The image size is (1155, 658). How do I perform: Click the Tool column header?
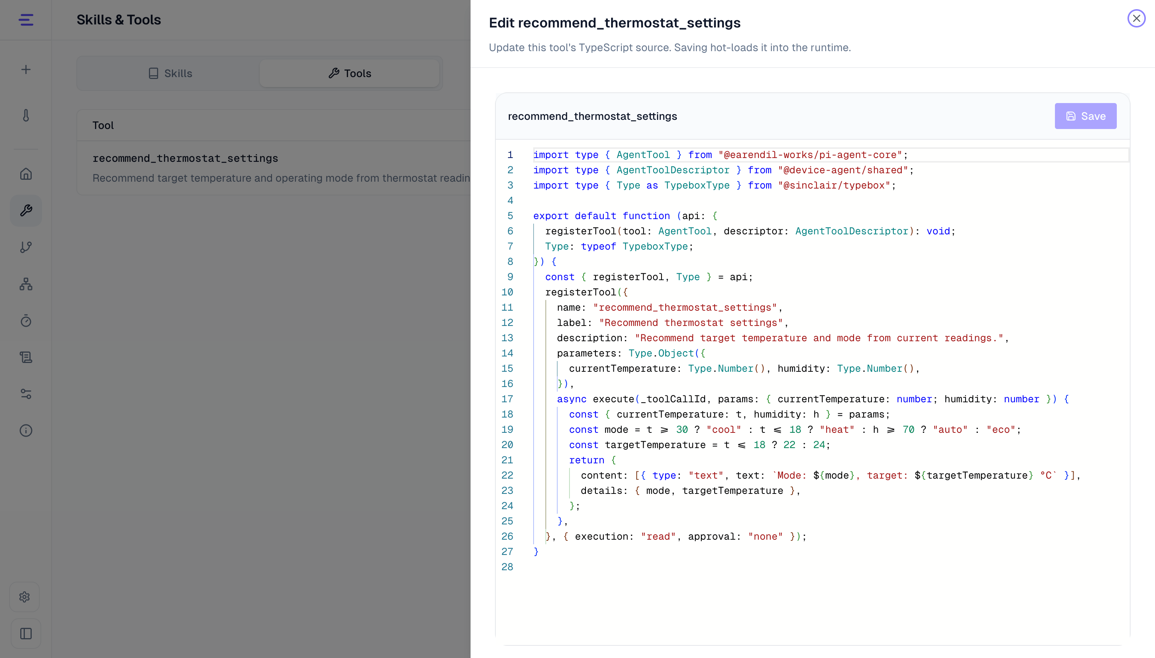(103, 125)
